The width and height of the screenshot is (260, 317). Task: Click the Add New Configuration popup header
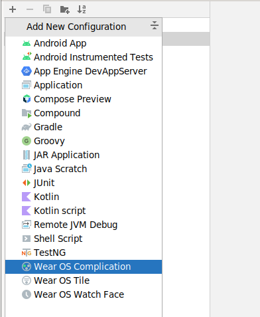pyautogui.click(x=84, y=27)
